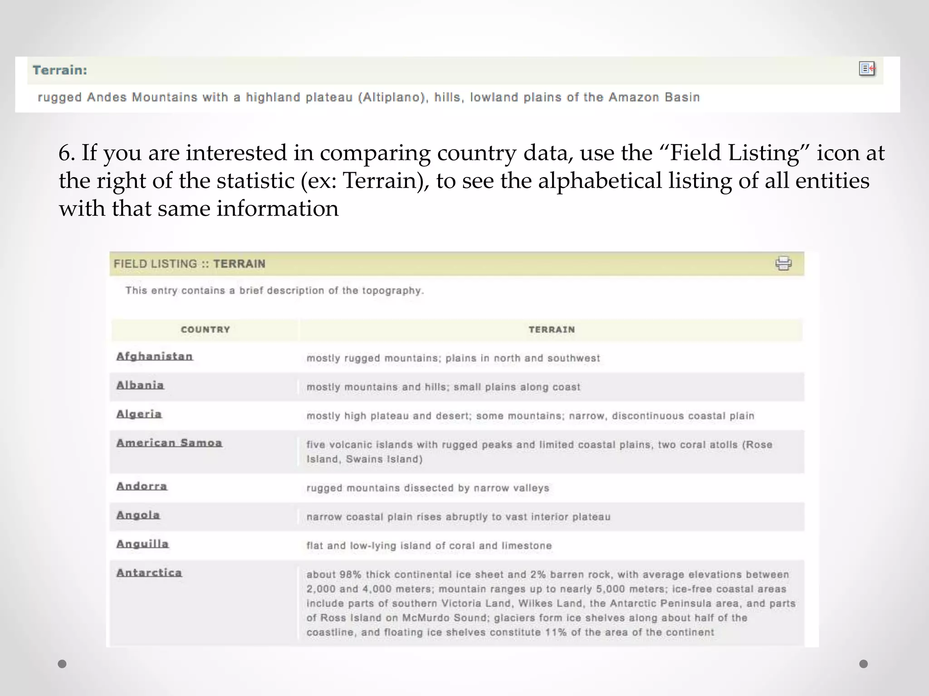Click the Terrain: field label
This screenshot has width=929, height=696.
60,70
